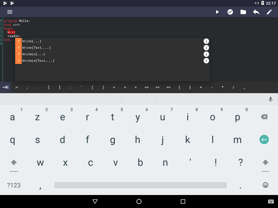Run the program with the play icon
This screenshot has height=208, width=278.
(x=217, y=12)
